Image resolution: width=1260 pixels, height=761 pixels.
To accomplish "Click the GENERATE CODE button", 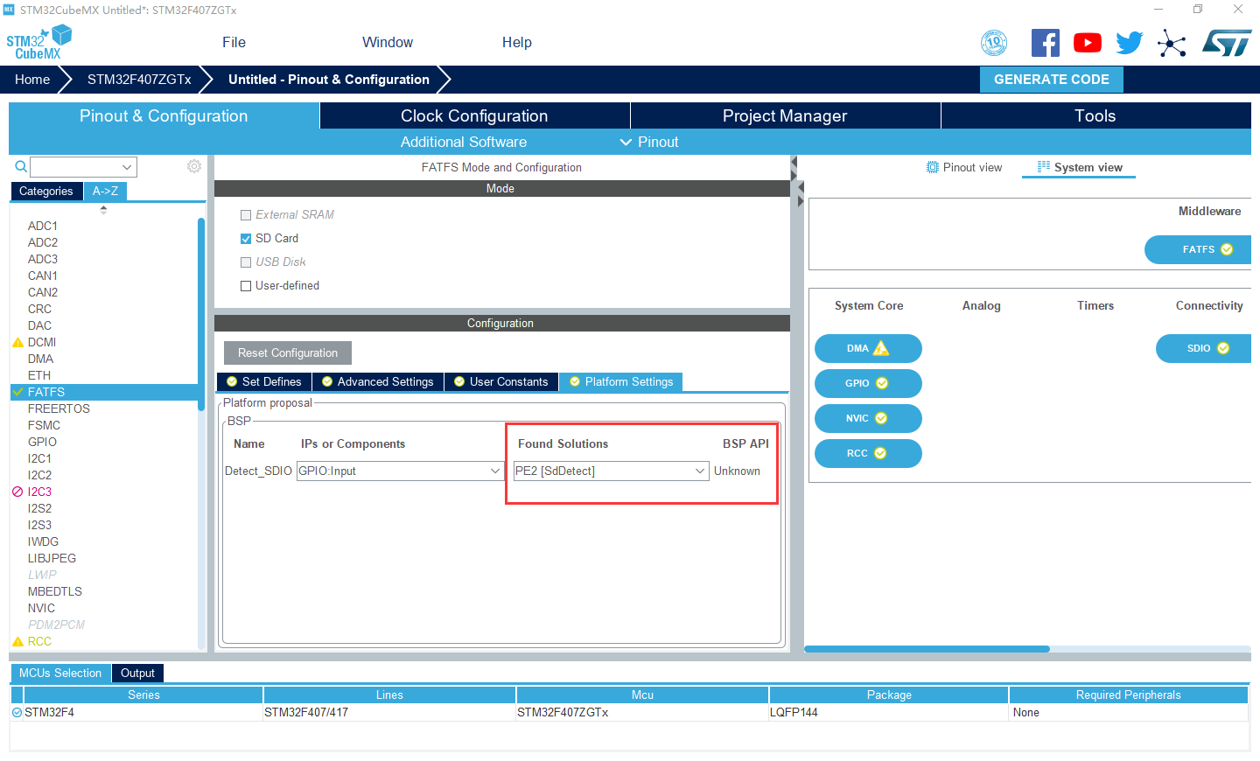I will pos(1052,79).
